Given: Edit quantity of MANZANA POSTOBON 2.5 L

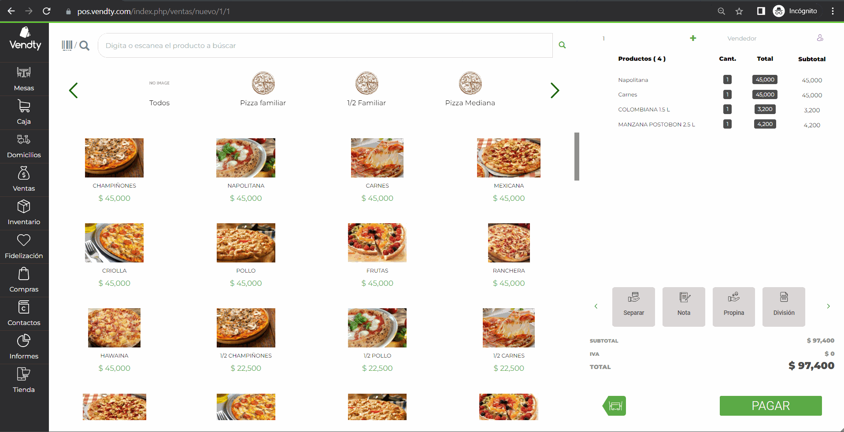Looking at the screenshot, I should 727,124.
